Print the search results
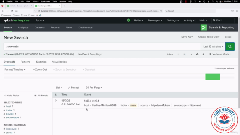Viewport: 240px width, 135px height. pyautogui.click(x=197, y=54)
